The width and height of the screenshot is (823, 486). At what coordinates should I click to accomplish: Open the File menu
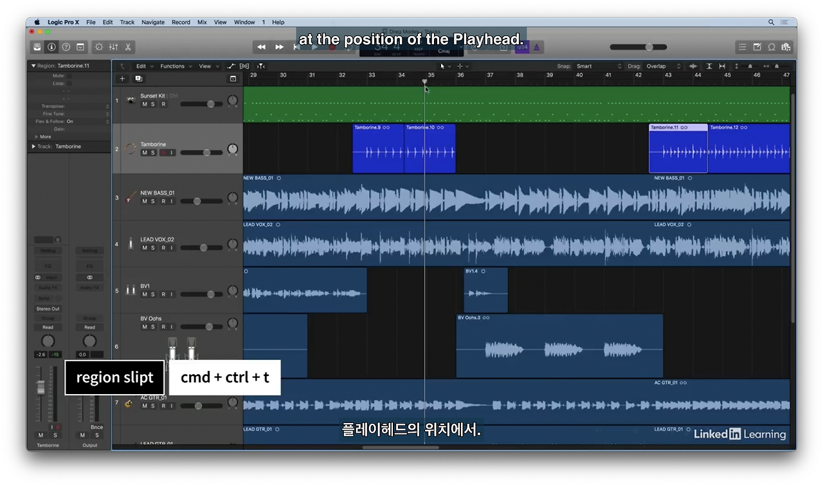91,22
